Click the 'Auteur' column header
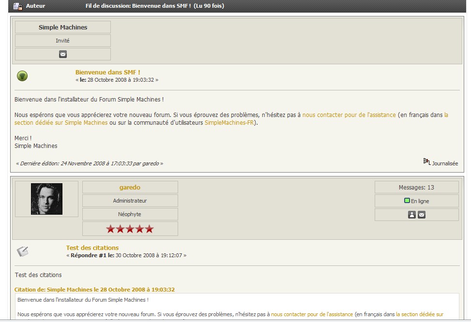Screen dimensions: 471x322 pos(35,6)
